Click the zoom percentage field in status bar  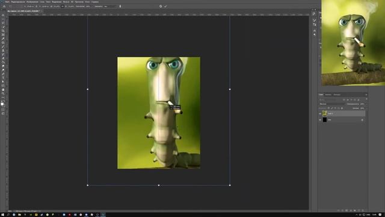click(10, 211)
